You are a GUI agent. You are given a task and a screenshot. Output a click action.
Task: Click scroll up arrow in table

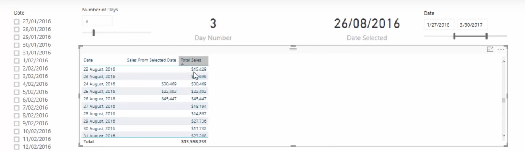click(x=504, y=61)
